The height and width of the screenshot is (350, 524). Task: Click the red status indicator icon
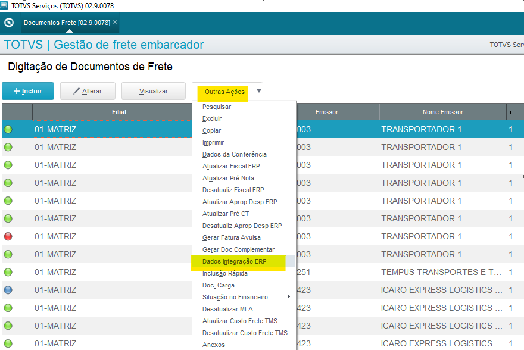coord(8,236)
